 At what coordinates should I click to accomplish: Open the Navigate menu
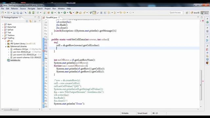point(31,9)
